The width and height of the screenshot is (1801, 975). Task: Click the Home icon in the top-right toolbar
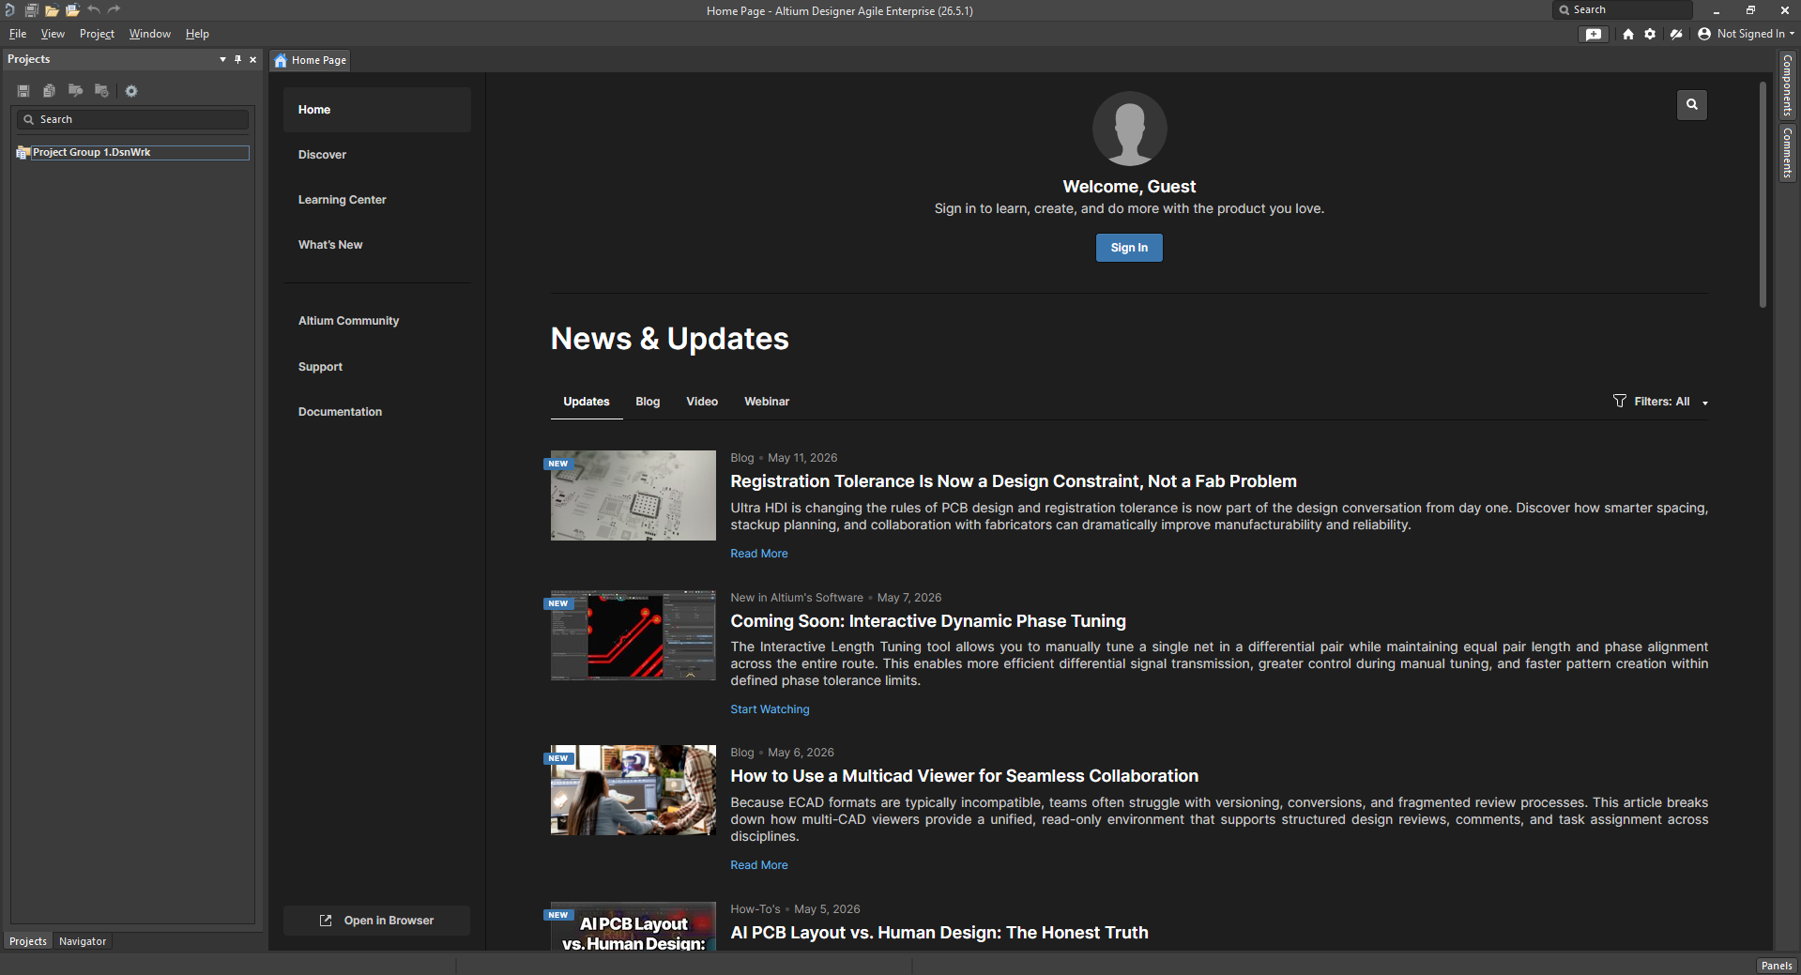(1628, 34)
